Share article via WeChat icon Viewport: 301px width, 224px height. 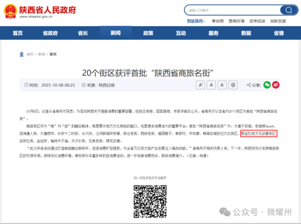pyautogui.click(x=267, y=85)
